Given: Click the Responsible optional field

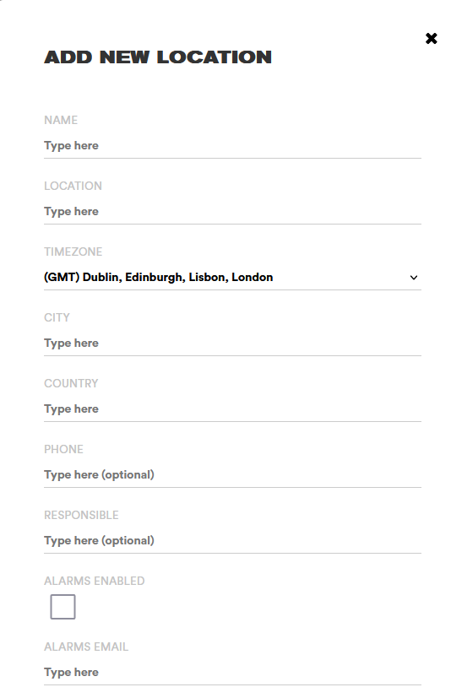Looking at the screenshot, I should [232, 541].
